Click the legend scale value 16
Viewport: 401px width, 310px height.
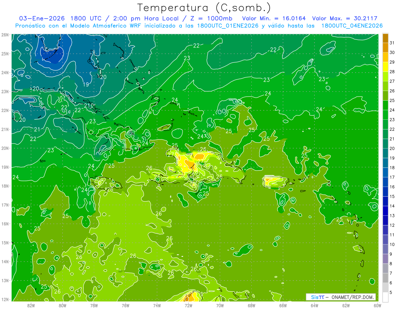tap(392, 187)
